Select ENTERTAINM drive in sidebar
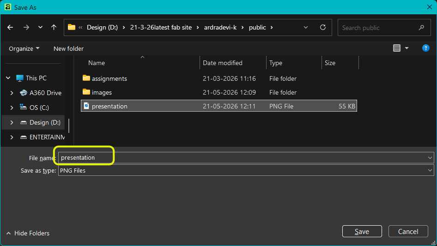This screenshot has width=437, height=246. pyautogui.click(x=47, y=137)
